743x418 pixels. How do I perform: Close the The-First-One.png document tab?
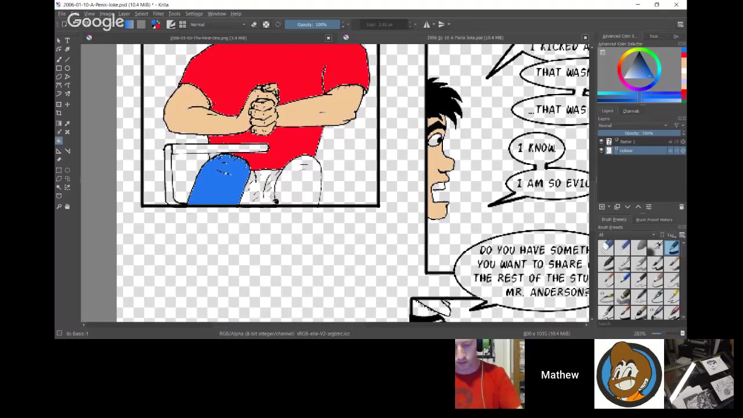(x=329, y=38)
